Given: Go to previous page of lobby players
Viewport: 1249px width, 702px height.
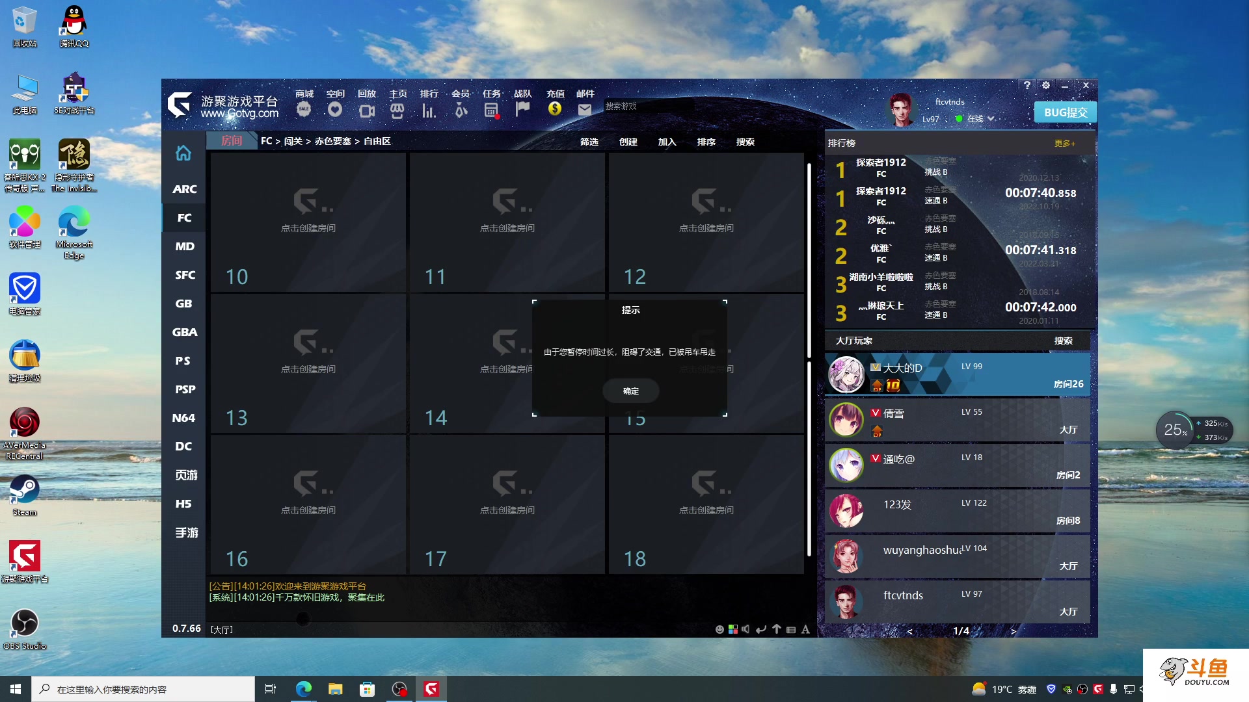Looking at the screenshot, I should tap(909, 631).
